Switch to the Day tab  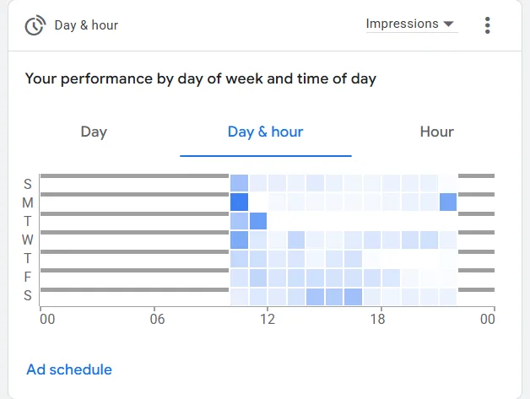coord(94,132)
